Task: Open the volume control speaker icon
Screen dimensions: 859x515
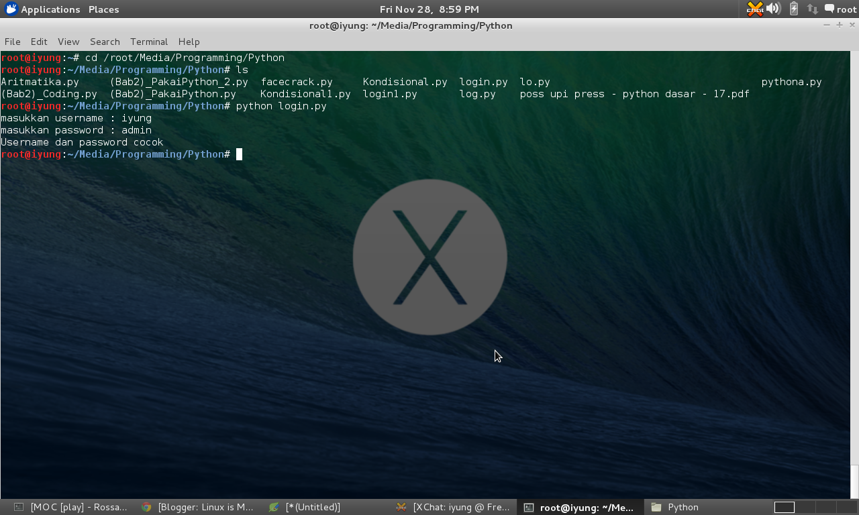Action: pyautogui.click(x=773, y=9)
